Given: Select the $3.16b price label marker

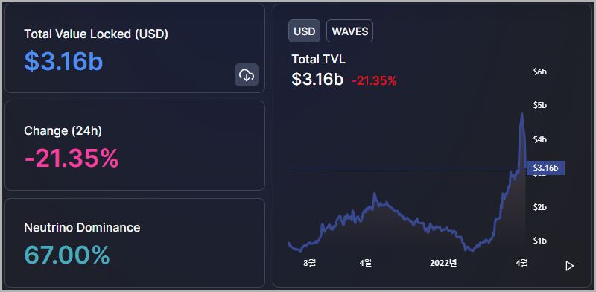Looking at the screenshot, I should point(545,168).
